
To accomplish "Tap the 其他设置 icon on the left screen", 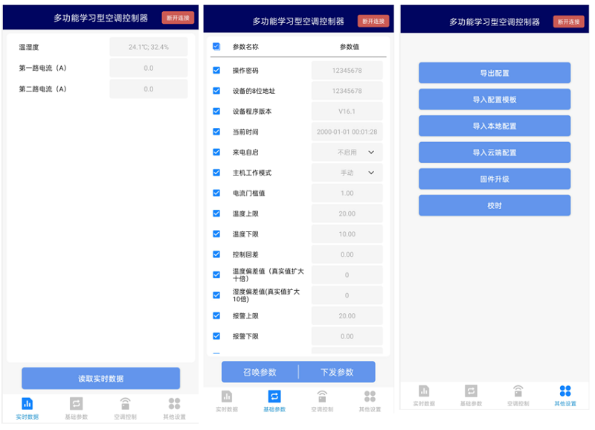I will click(x=174, y=404).
